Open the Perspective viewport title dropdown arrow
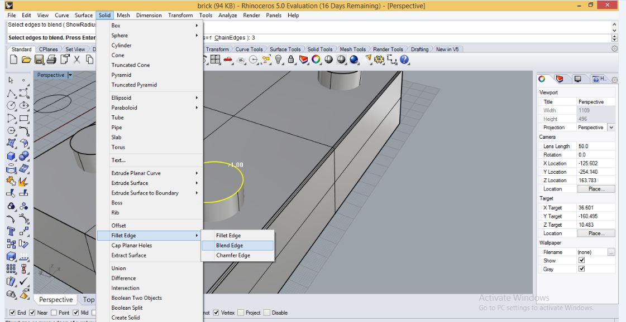 click(x=70, y=75)
